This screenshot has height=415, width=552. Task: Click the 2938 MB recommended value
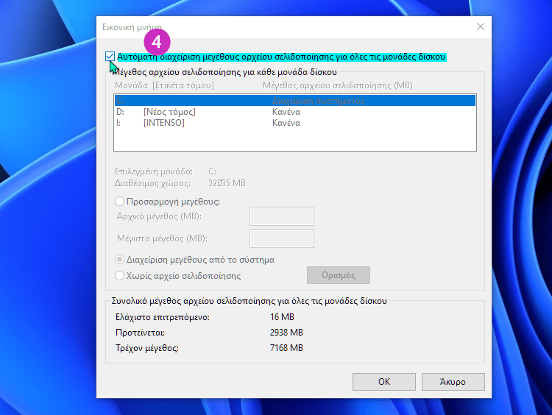(286, 333)
